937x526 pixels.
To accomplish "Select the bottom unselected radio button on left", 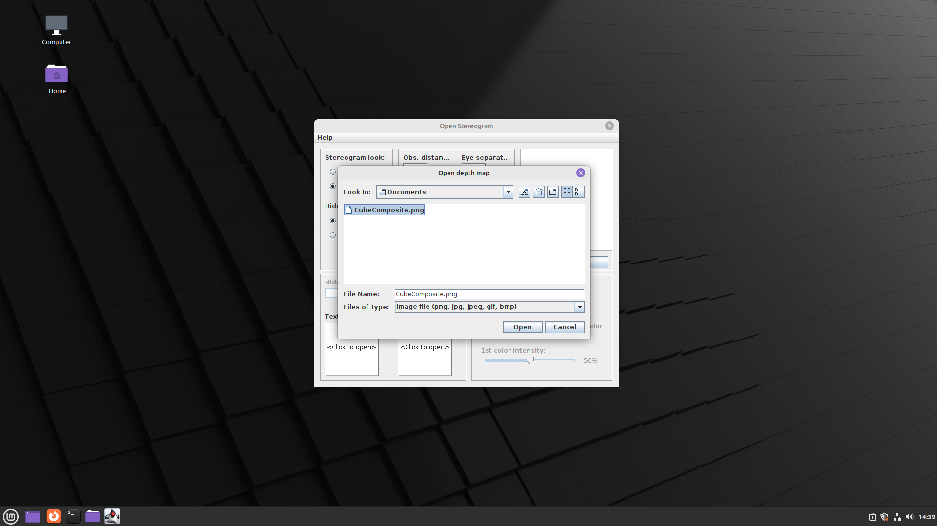I will click(333, 235).
